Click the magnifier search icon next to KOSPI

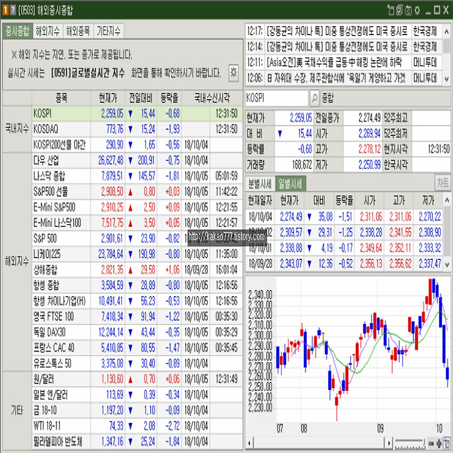pos(315,97)
